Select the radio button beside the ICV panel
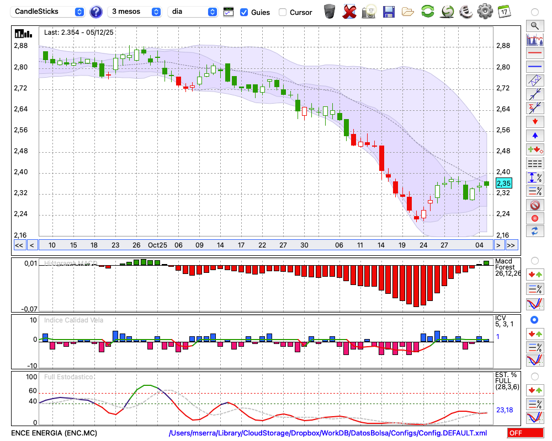The image size is (552, 441). point(534,320)
